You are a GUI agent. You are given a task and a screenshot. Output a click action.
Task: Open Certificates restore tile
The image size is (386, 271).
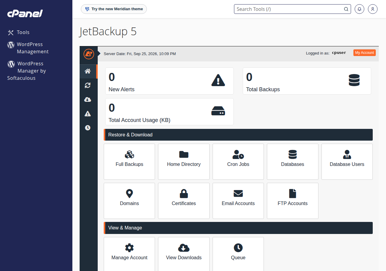pos(184,201)
